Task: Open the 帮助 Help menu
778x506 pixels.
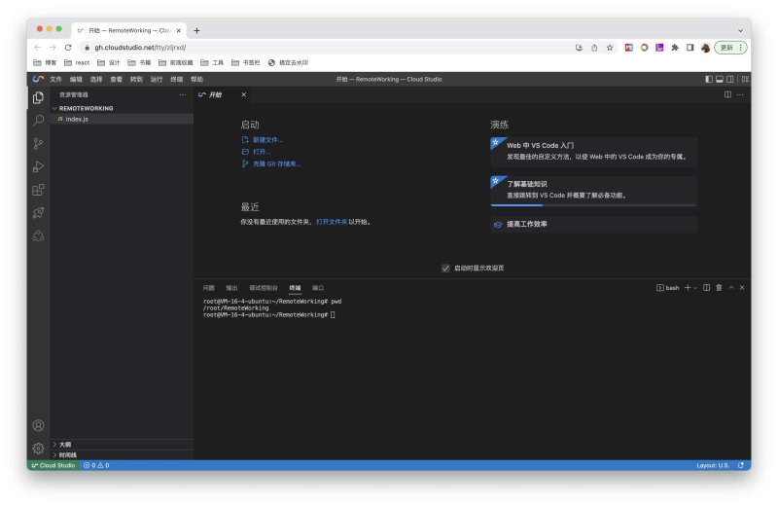Action: [197, 79]
